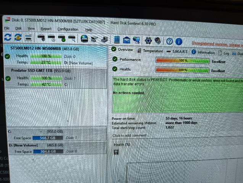Click the speaker sound icon
This screenshot has height=183, width=243.
tap(158, 41)
